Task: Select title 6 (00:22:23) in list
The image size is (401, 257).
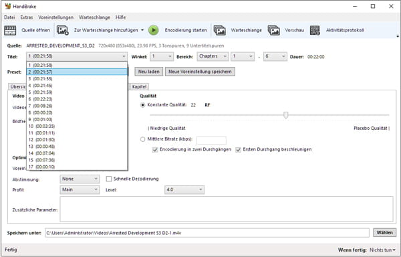Action: [x=77, y=99]
